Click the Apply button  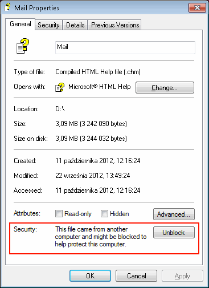point(182,275)
